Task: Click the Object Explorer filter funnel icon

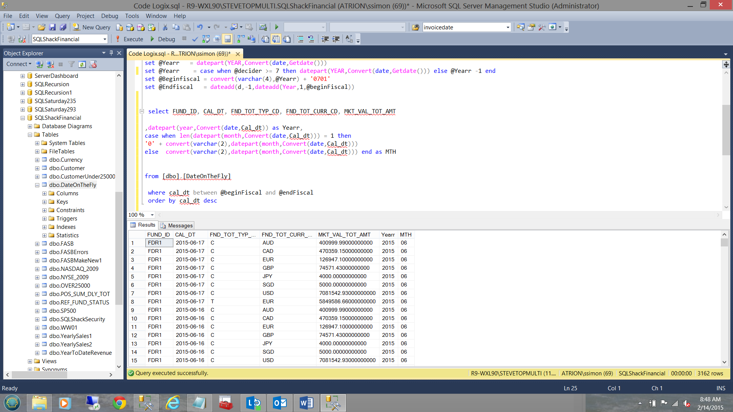Action: point(71,64)
